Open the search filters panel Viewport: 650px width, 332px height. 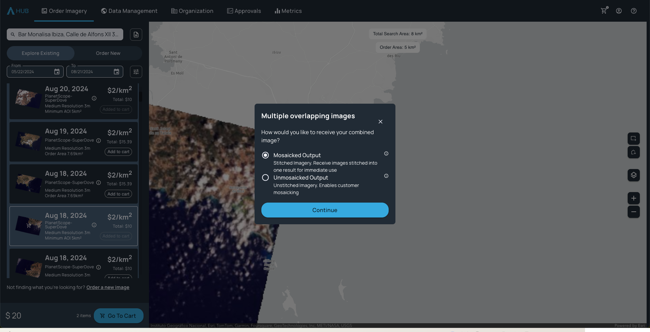coord(136,71)
